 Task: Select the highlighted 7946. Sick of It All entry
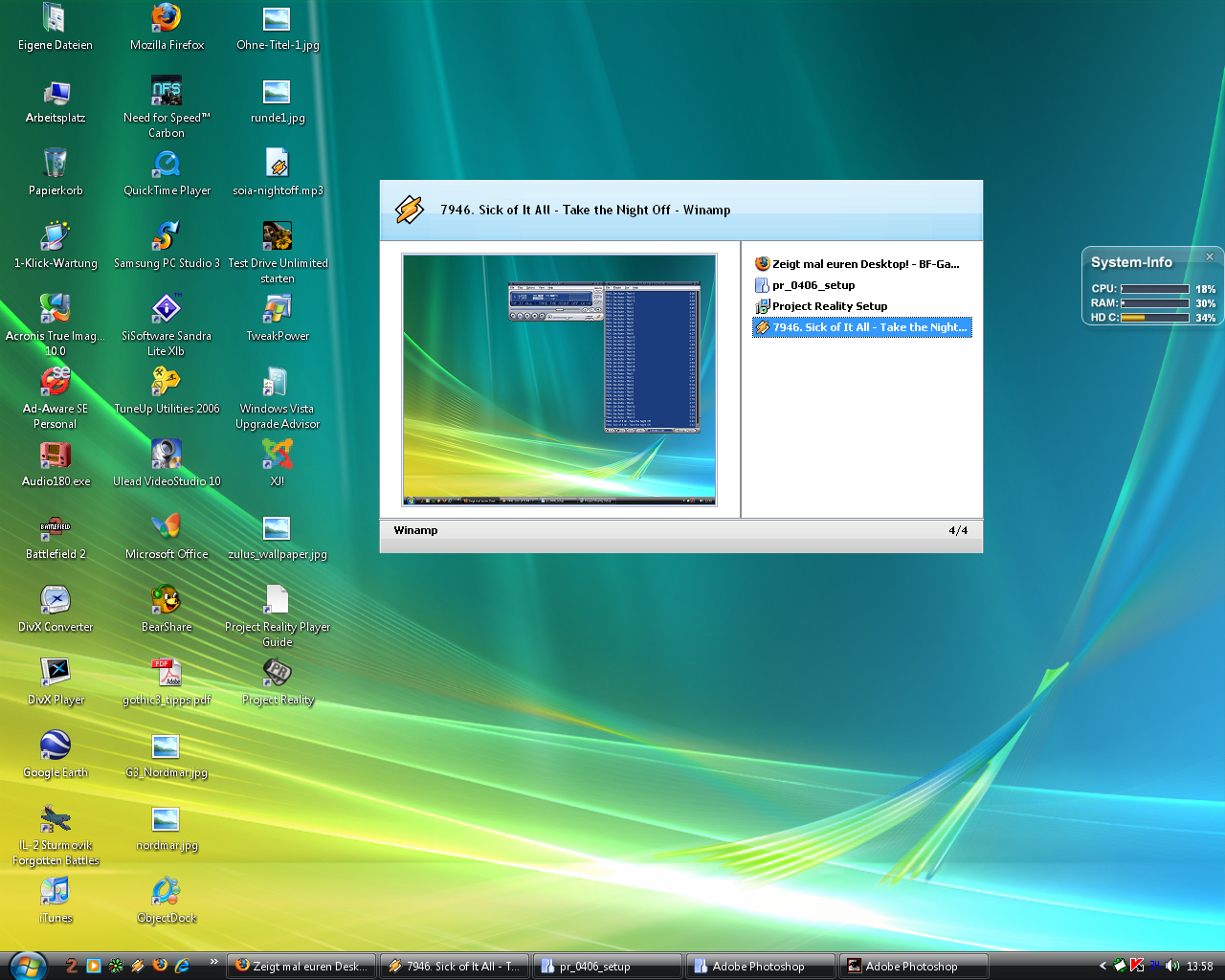tap(862, 327)
